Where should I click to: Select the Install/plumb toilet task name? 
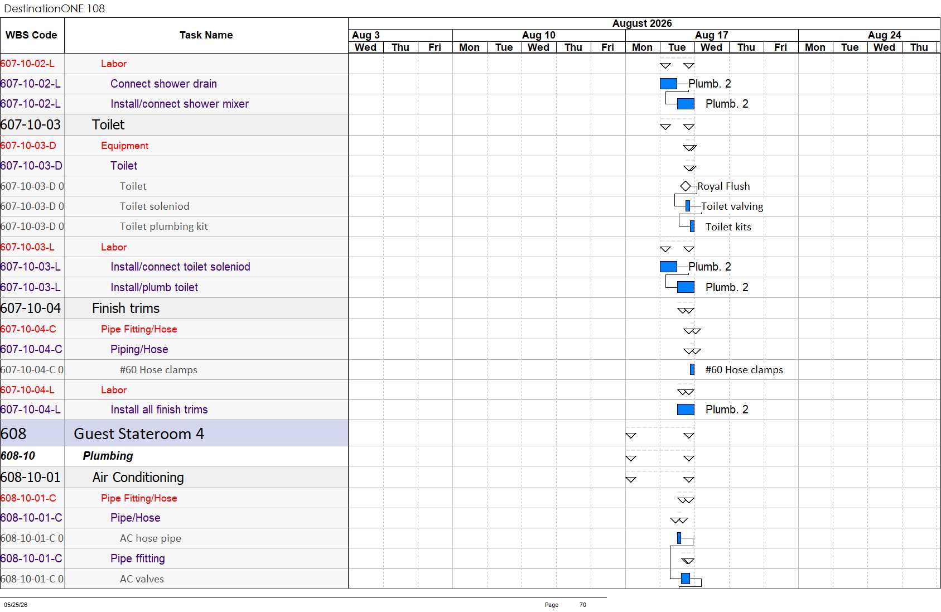pyautogui.click(x=154, y=287)
